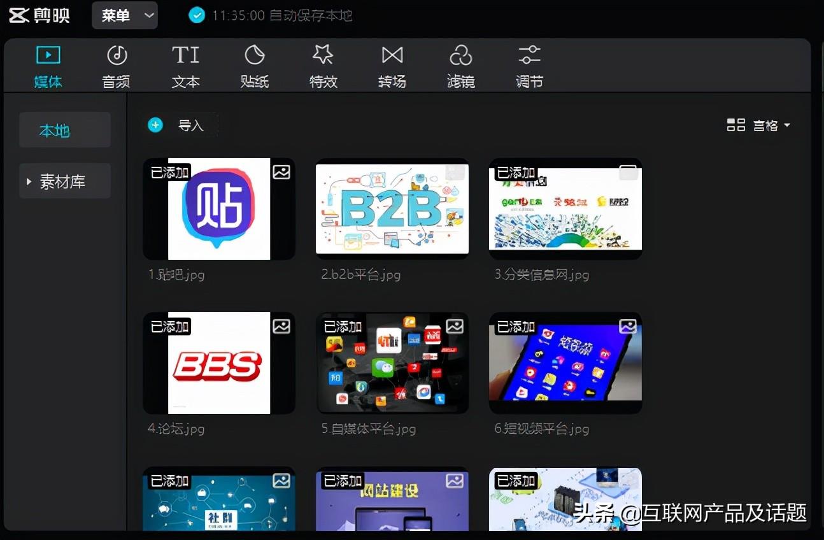This screenshot has height=540, width=824.
Task: Select the 5.自媒体平台.jpg thumbnail
Action: click(x=392, y=363)
